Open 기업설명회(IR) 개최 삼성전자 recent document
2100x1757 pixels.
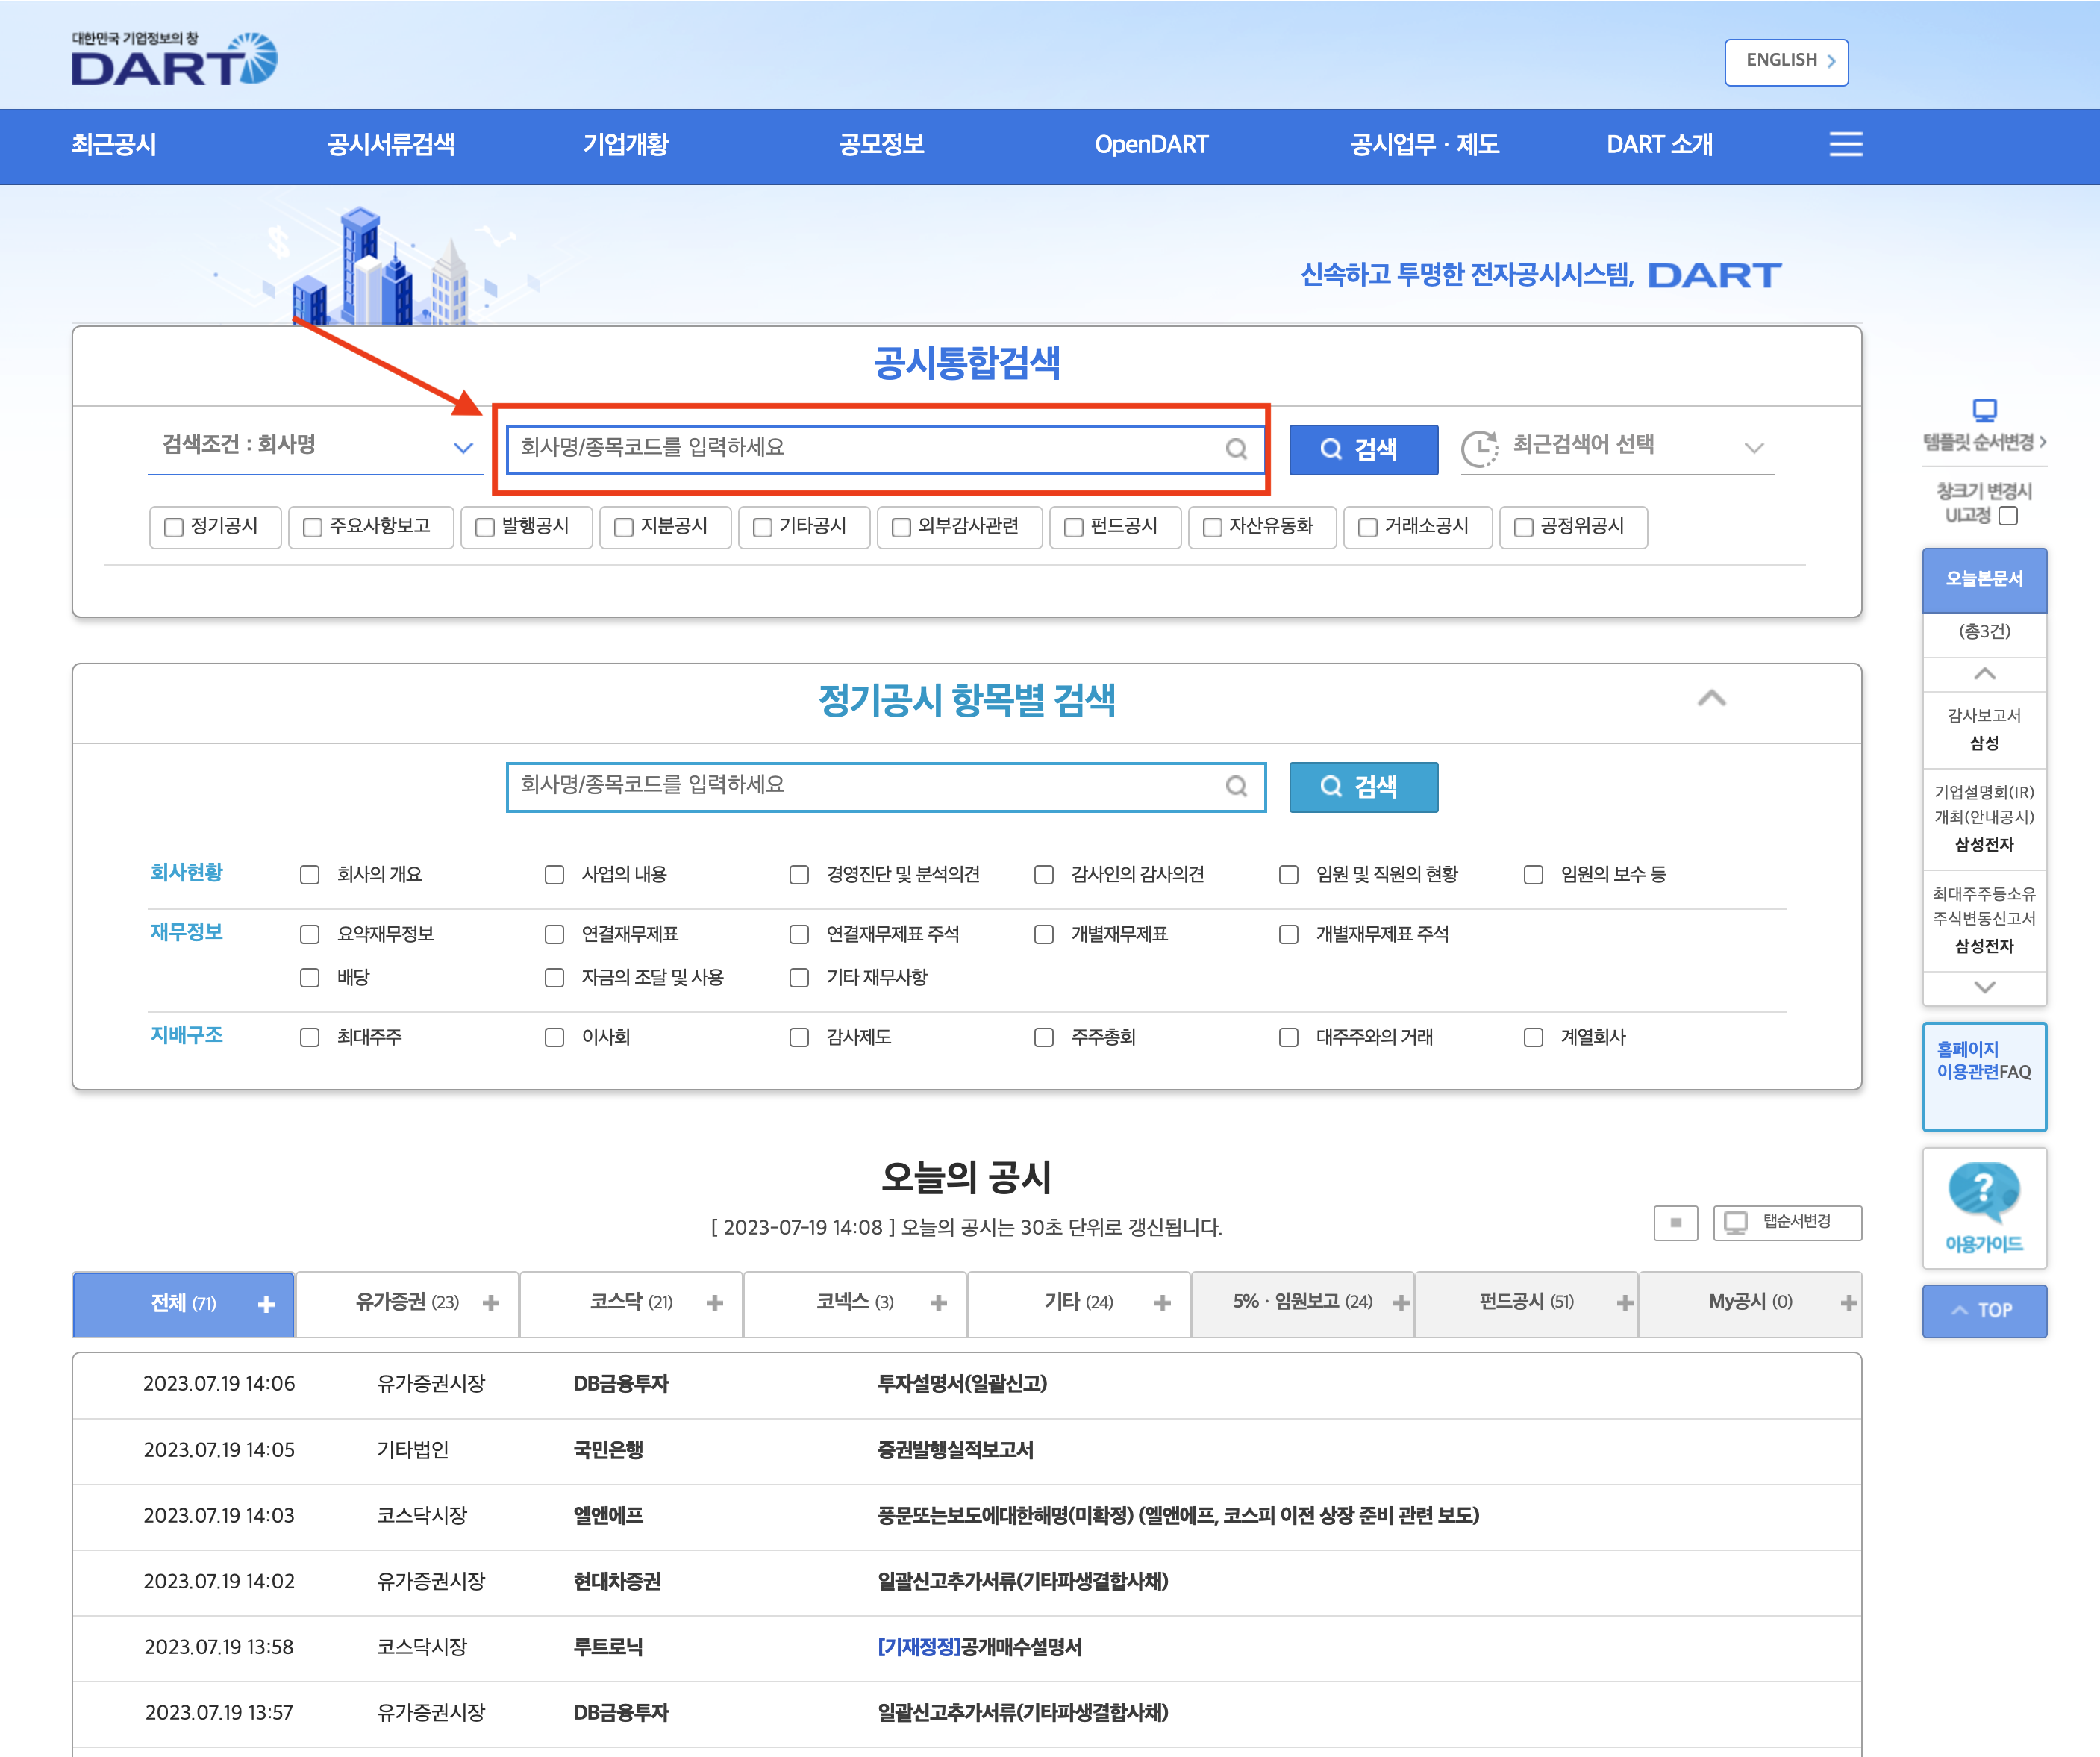click(x=1984, y=819)
